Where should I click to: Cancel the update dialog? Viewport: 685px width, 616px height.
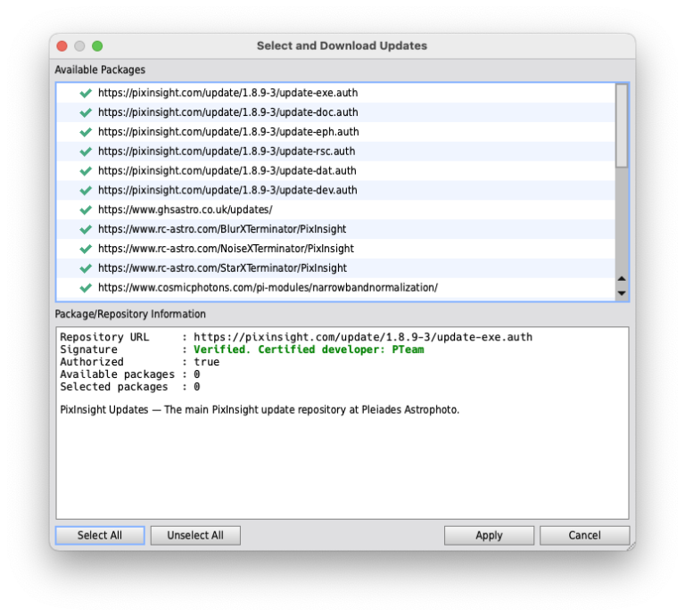pyautogui.click(x=584, y=536)
